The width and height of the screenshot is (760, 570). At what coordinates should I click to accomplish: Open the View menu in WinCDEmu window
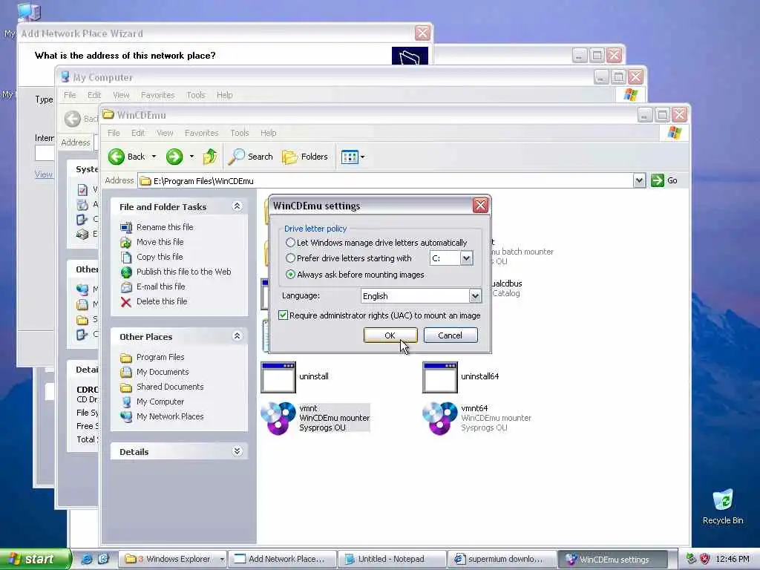pyautogui.click(x=165, y=133)
